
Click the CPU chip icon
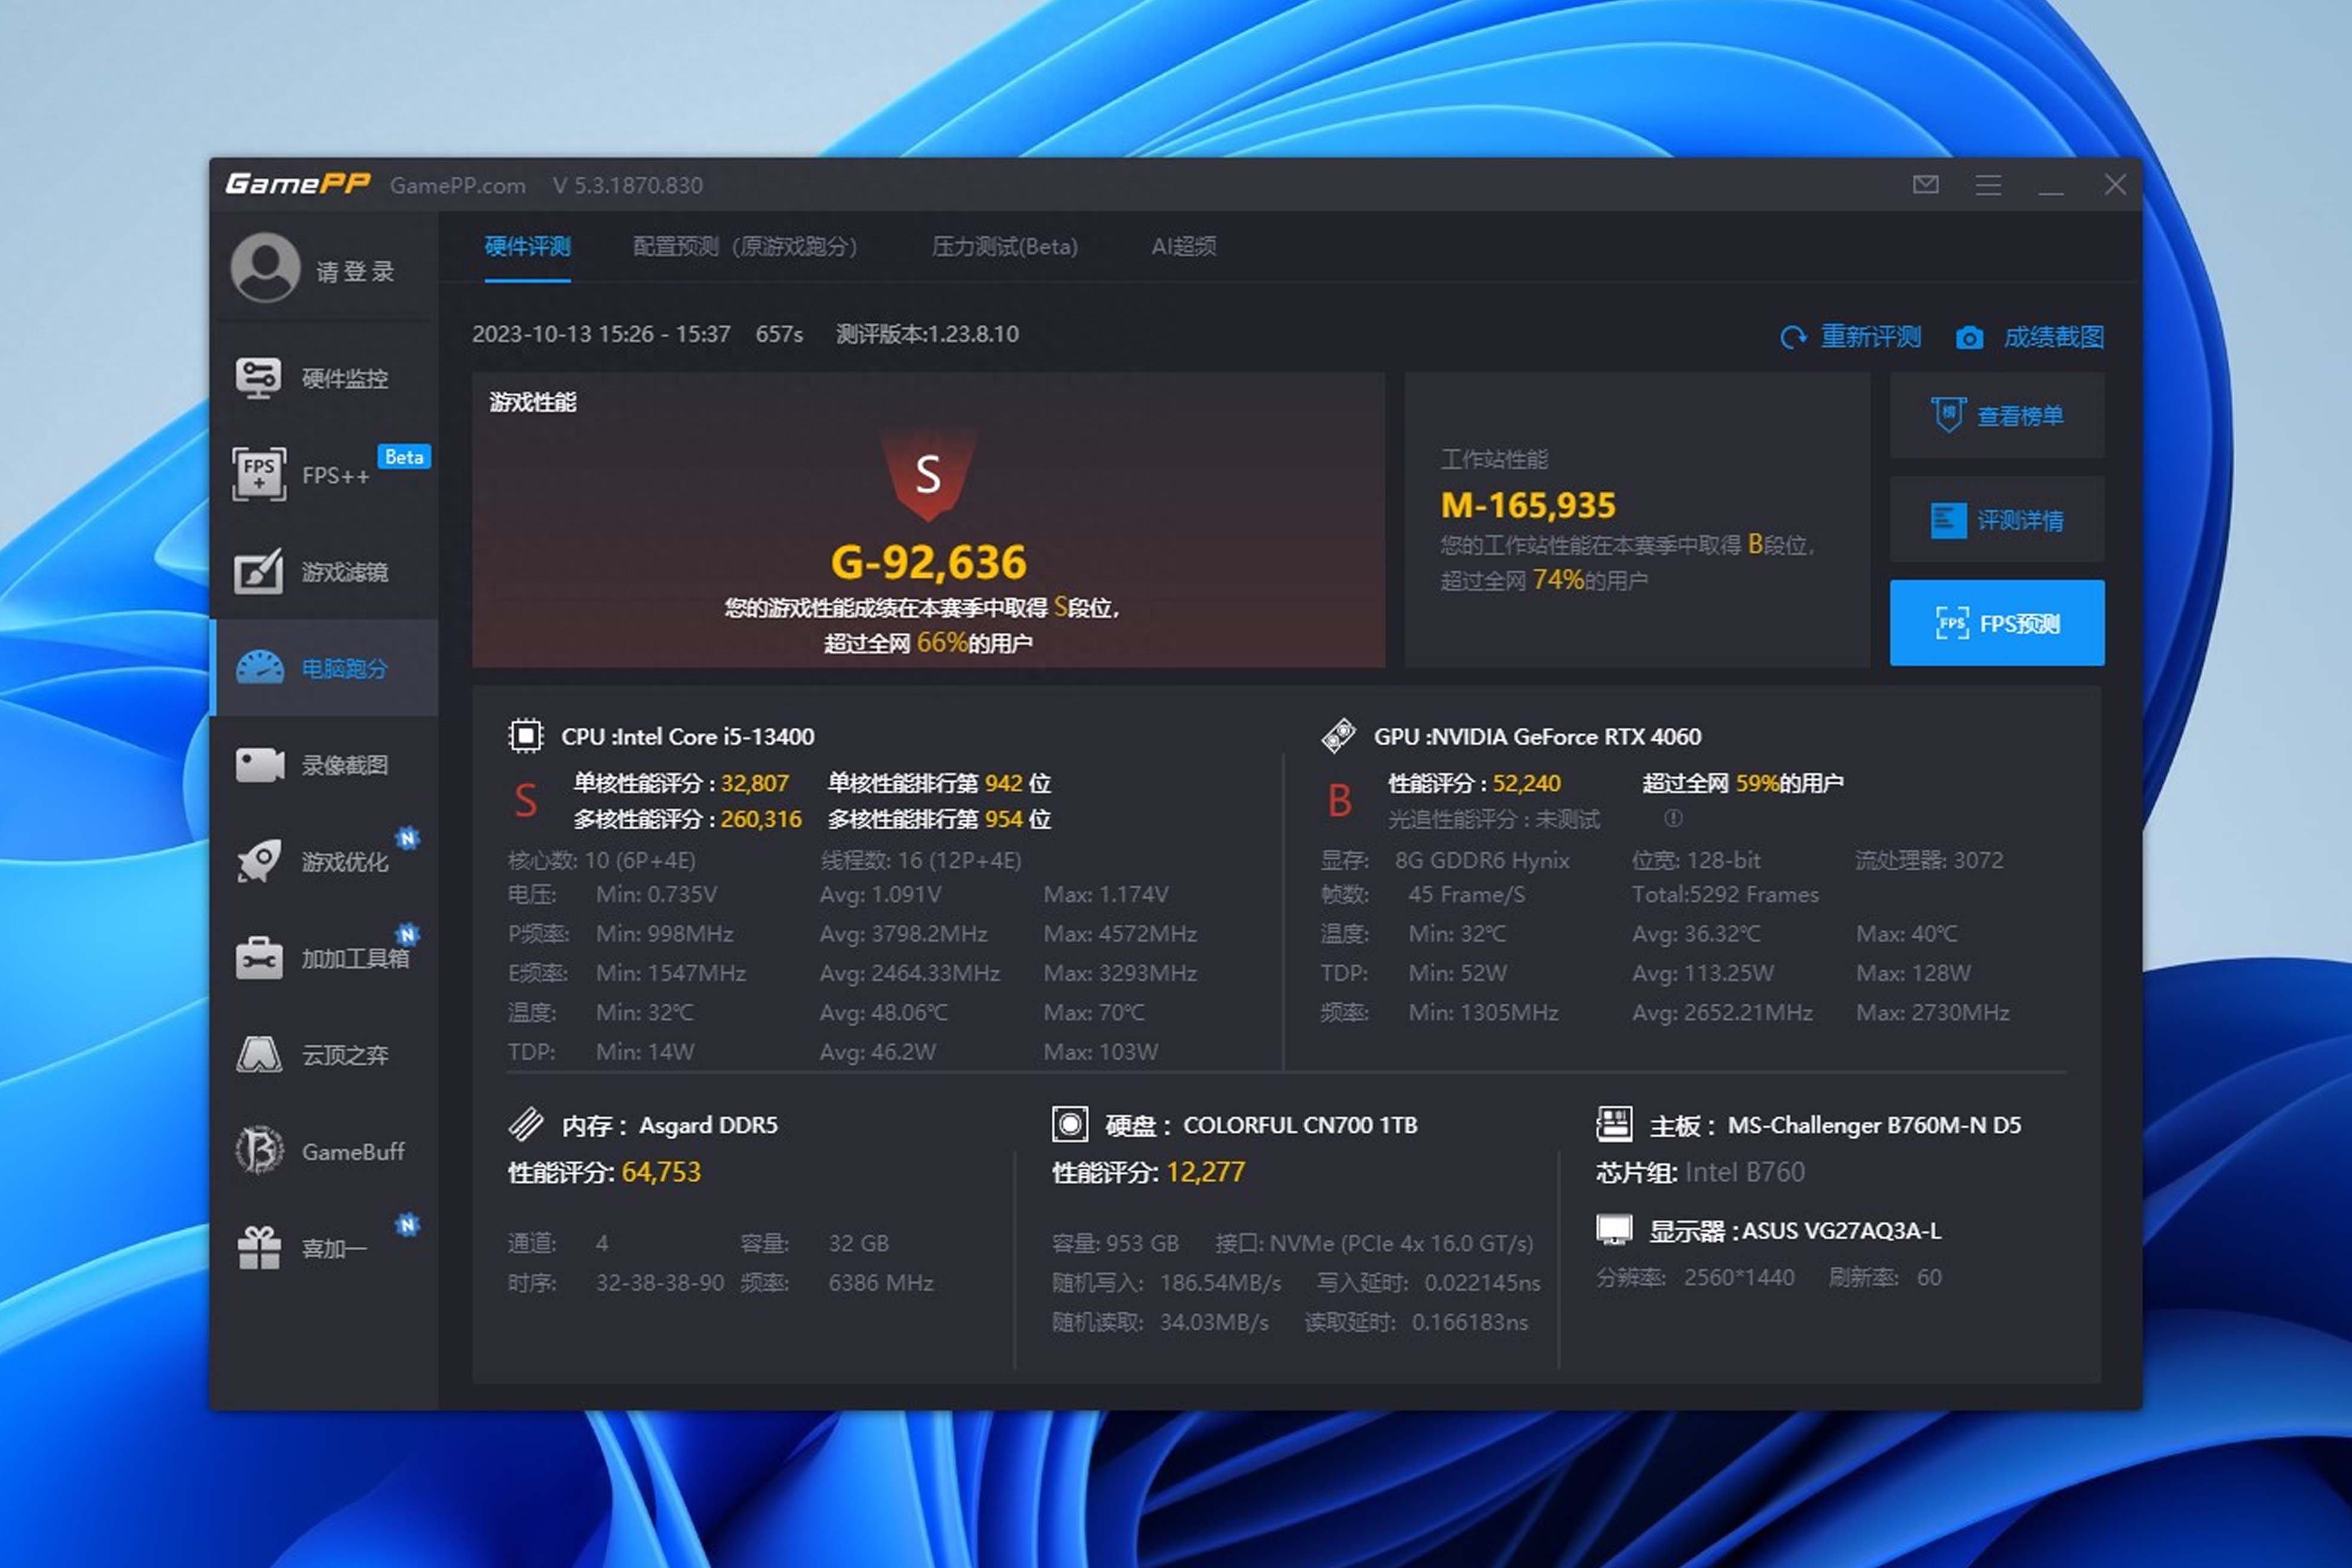[525, 736]
